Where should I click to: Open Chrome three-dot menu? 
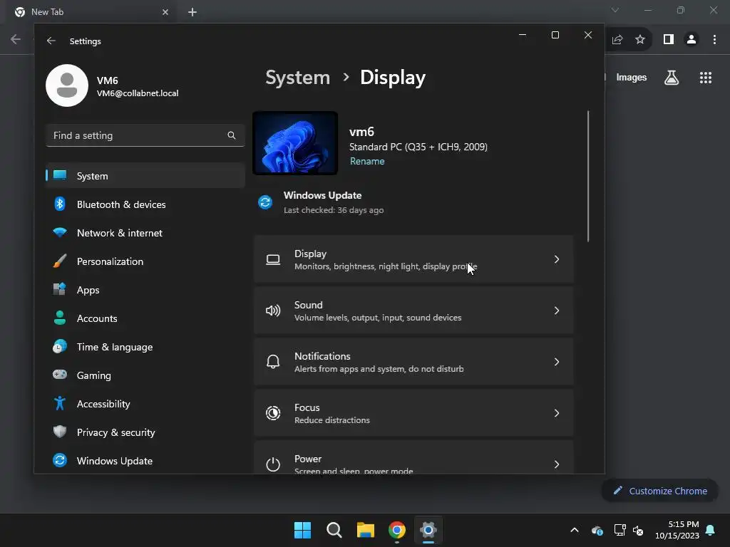[714, 40]
